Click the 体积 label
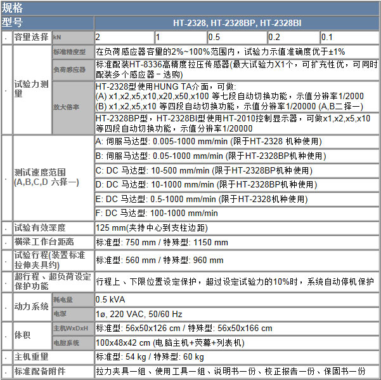The width and height of the screenshot is (381, 380). pyautogui.click(x=22, y=335)
